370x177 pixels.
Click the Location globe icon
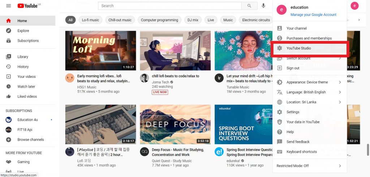280,102
